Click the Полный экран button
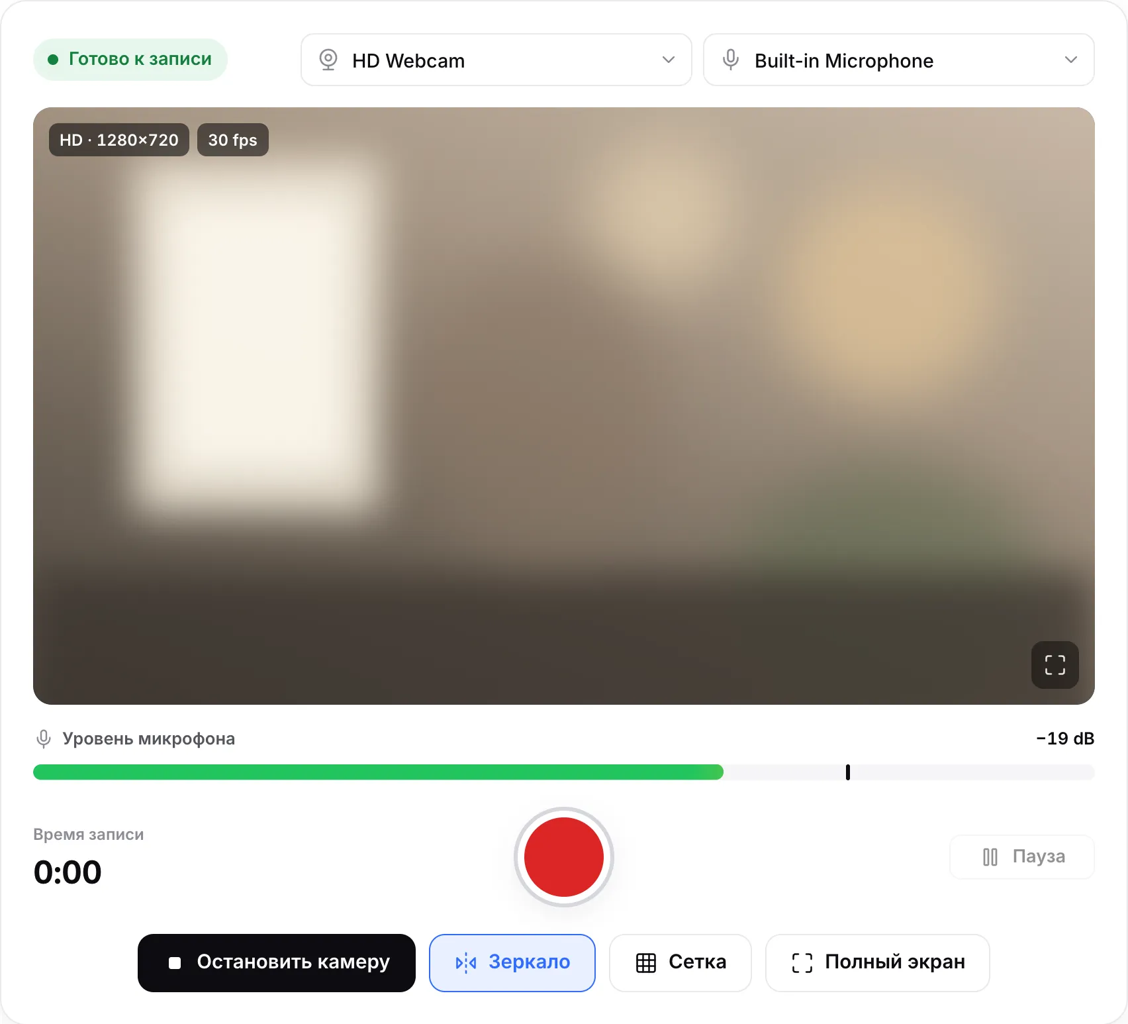Image resolution: width=1128 pixels, height=1024 pixels. tap(878, 963)
